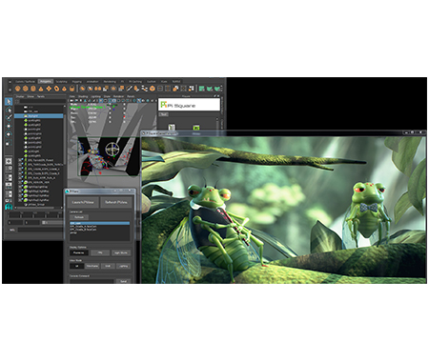Click the polygon cone shelf icon
Screen dimensions: 429x362
[x=41, y=89]
